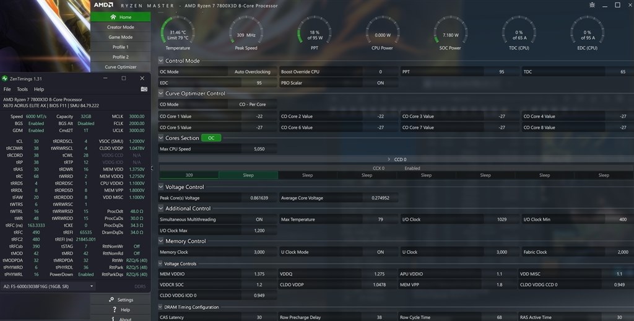Image resolution: width=634 pixels, height=321 pixels.
Task: Click the CPU Power gauge
Action: click(382, 33)
